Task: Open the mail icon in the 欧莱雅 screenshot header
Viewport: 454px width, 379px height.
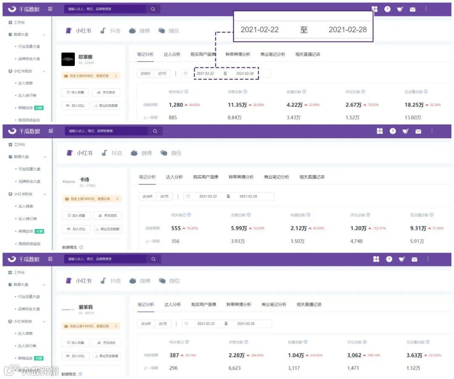Action: coord(413,9)
